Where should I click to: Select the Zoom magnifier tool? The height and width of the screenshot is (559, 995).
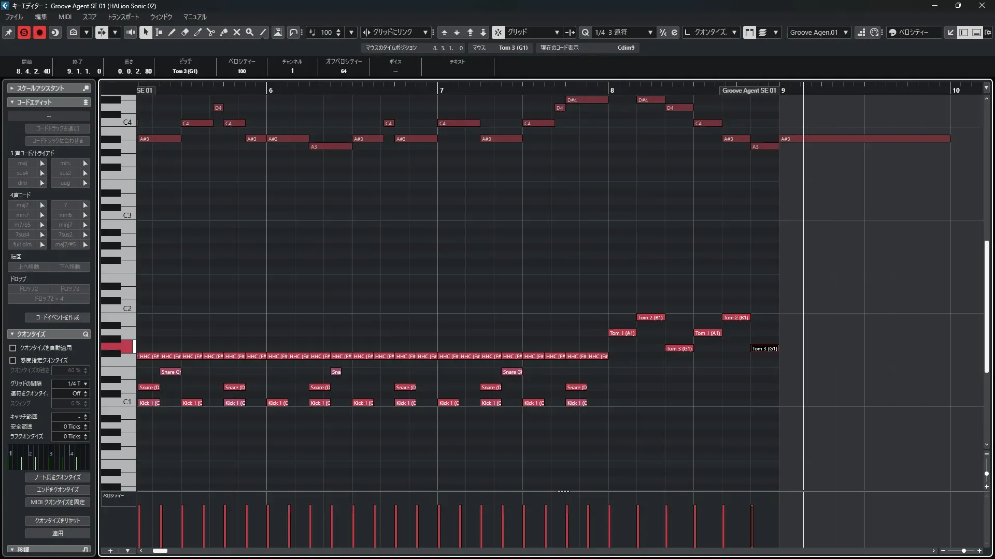[x=250, y=32]
